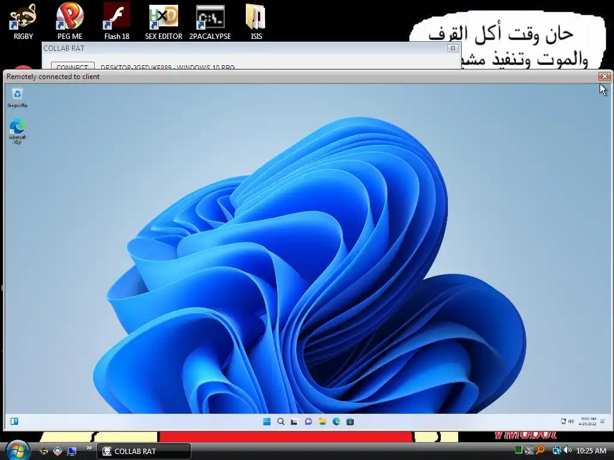
Task: Click the CONNECT button in COLLAB RAT
Action: (73, 66)
